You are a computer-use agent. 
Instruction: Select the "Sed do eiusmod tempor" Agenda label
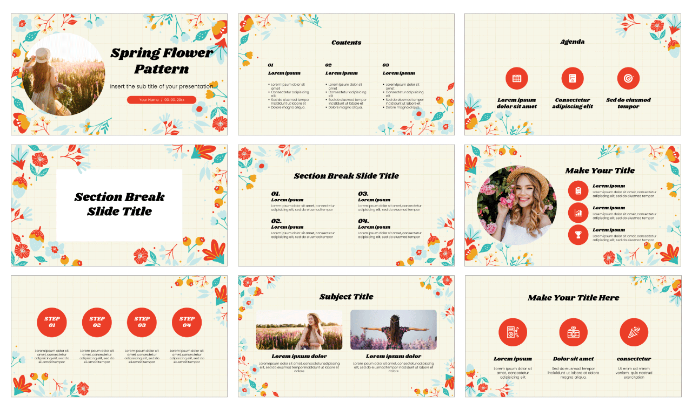pos(628,103)
